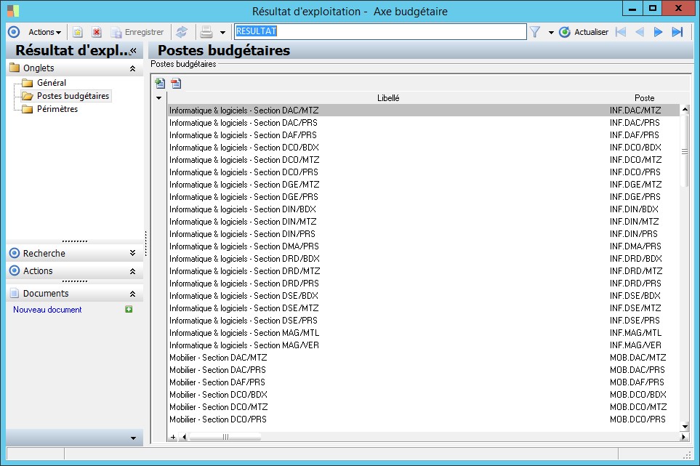
Task: Click the vertical scrollbar thumb of grid
Action: 685,151
